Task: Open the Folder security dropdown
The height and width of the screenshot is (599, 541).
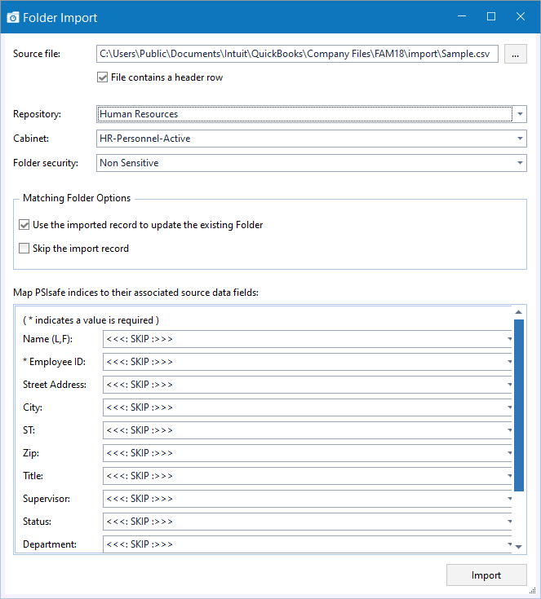Action: click(312, 163)
